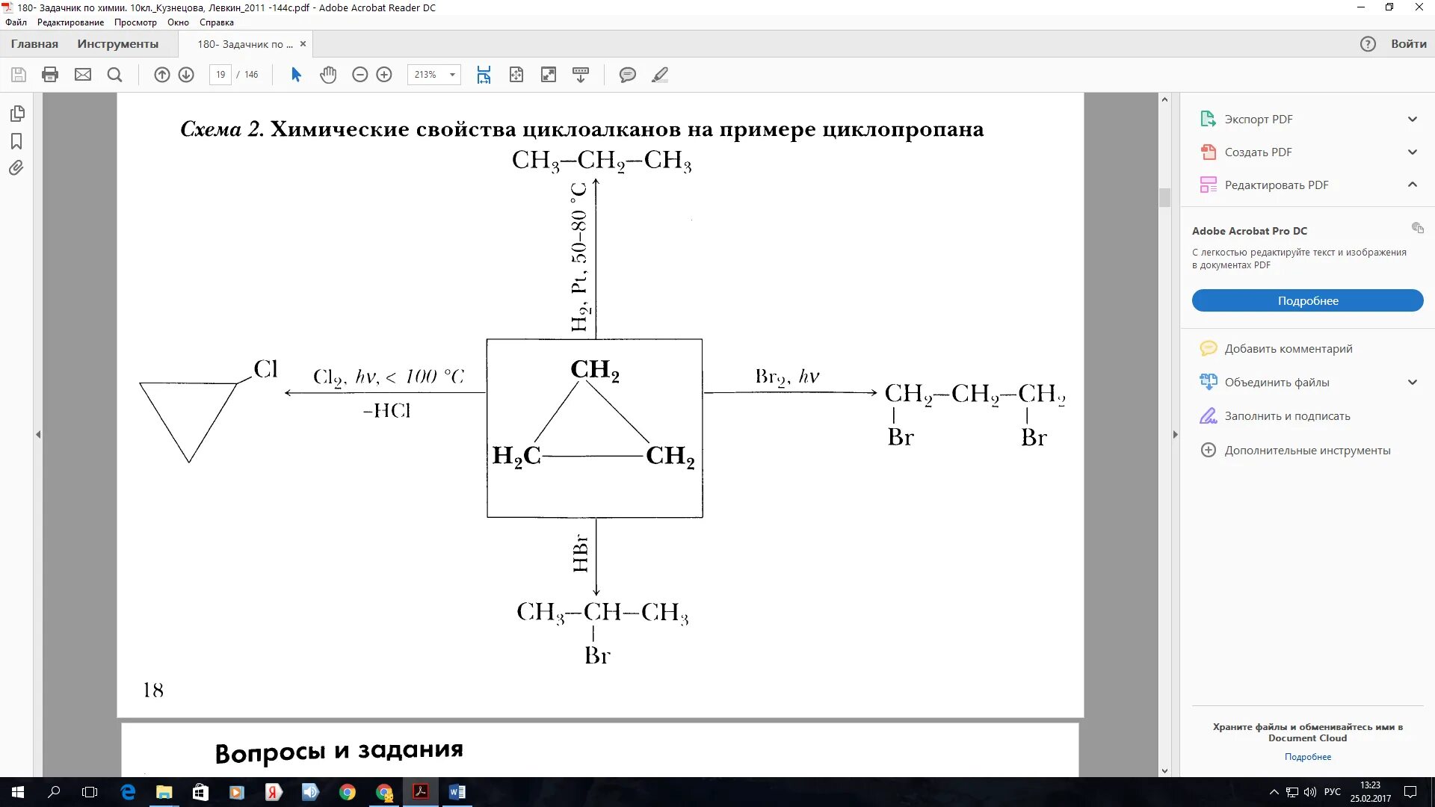Click the page number input field
This screenshot has height=807, width=1435.
click(220, 75)
